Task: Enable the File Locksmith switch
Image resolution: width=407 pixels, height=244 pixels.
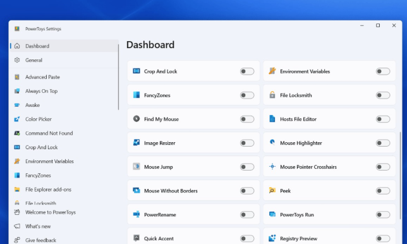Action: [x=383, y=95]
